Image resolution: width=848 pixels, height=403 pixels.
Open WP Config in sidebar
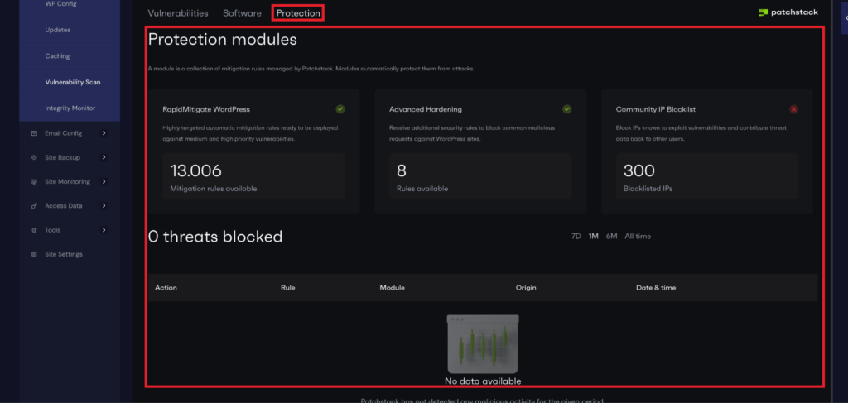tap(61, 4)
